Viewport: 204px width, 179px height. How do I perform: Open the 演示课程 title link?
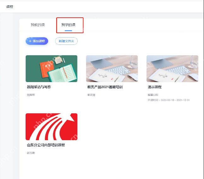[154, 87]
